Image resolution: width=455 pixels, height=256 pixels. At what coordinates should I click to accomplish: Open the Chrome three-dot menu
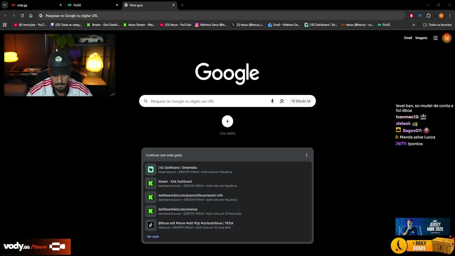click(x=450, y=16)
